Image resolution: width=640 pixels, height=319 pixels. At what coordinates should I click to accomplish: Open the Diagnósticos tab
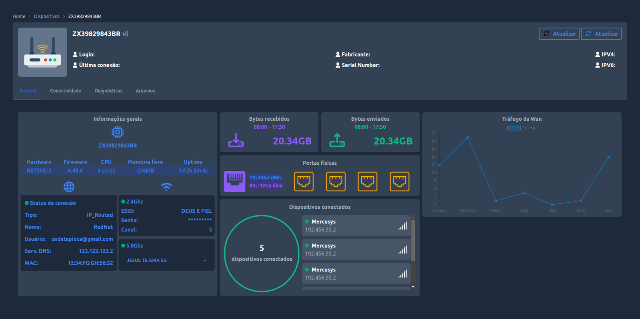pyautogui.click(x=108, y=91)
